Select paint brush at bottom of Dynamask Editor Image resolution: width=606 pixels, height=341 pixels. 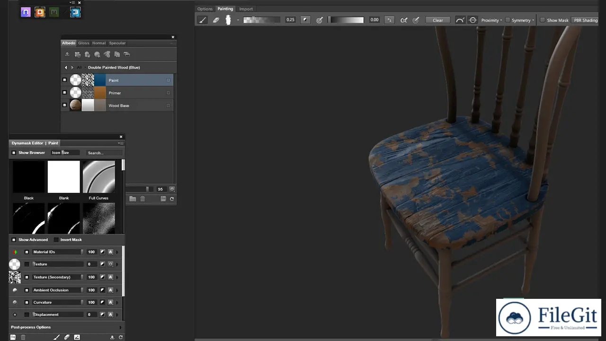point(56,337)
